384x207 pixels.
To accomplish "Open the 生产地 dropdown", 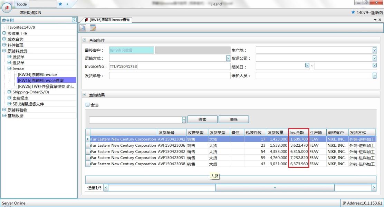I will pos(375,50).
